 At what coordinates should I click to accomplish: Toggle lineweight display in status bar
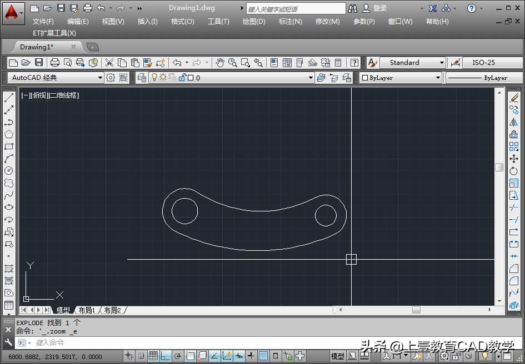(251, 356)
